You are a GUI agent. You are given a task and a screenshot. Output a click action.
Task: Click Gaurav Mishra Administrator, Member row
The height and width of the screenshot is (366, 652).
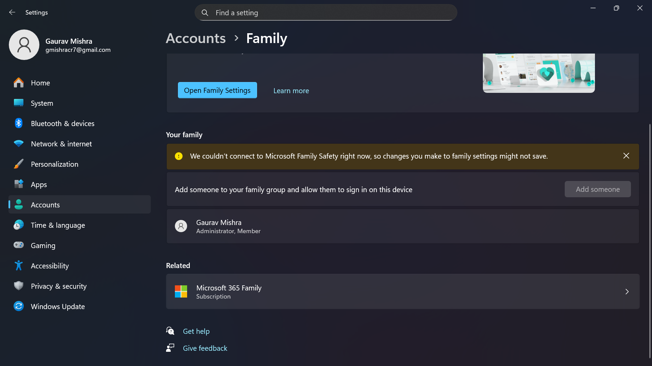click(x=403, y=226)
